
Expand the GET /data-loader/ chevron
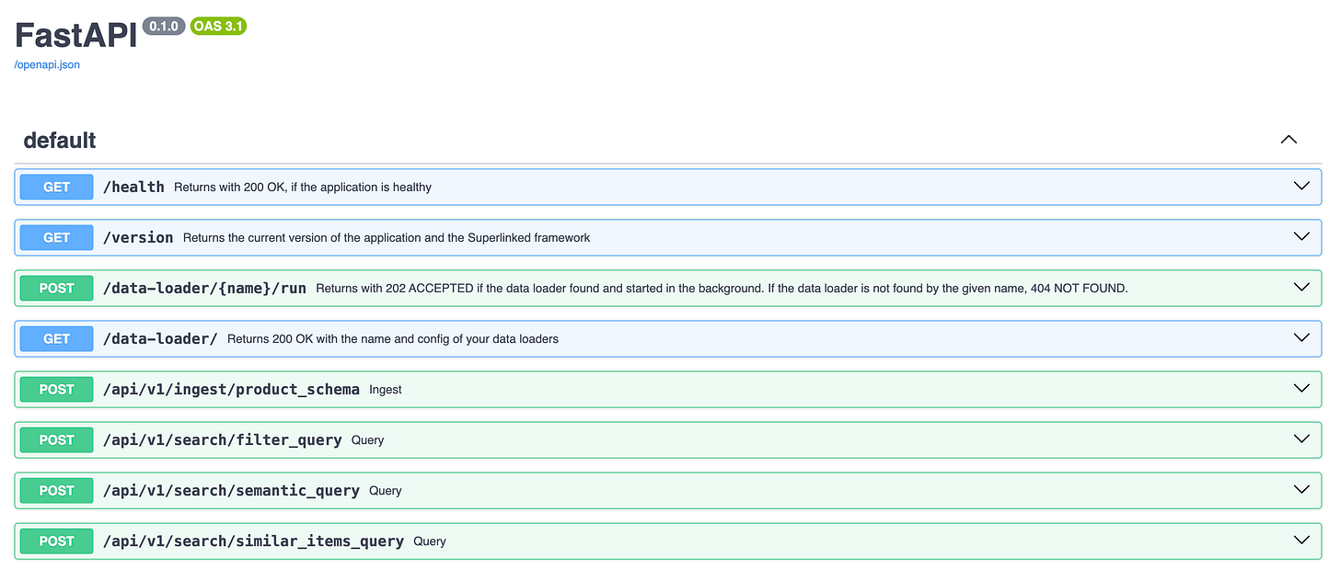click(1301, 338)
